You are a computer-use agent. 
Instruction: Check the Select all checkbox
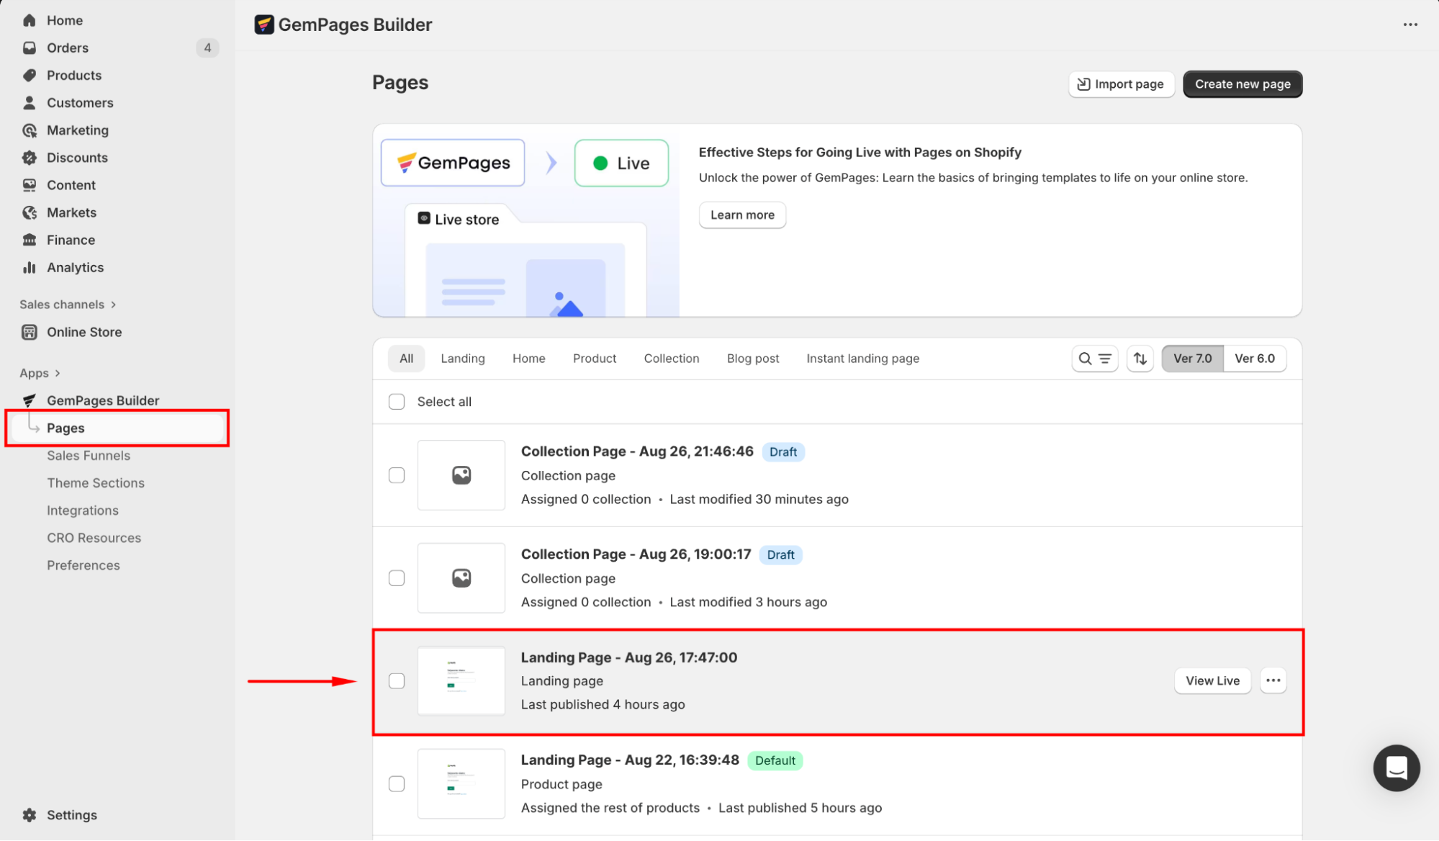397,402
